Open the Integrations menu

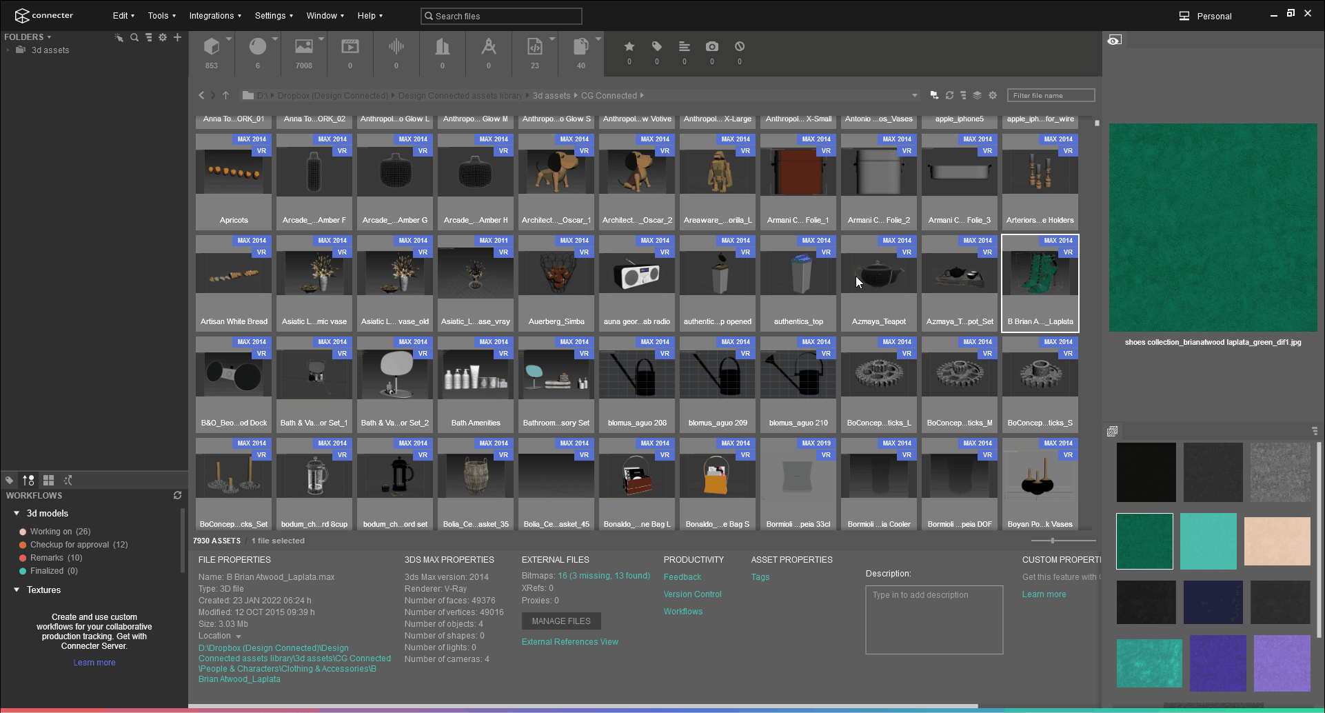coord(215,16)
